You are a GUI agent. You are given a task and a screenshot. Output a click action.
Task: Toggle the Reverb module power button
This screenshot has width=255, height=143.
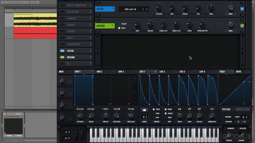pos(242,26)
